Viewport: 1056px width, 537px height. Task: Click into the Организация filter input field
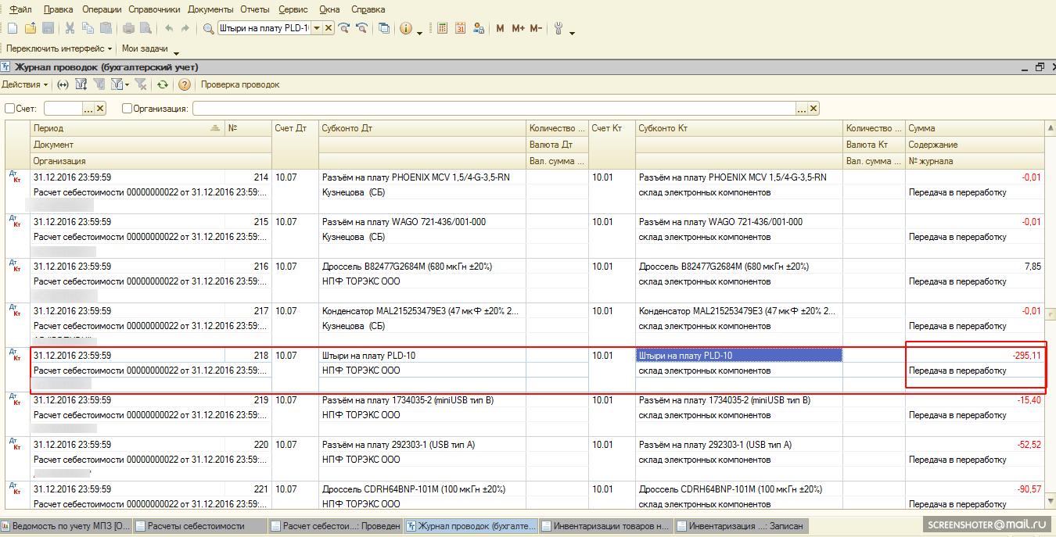pos(494,109)
